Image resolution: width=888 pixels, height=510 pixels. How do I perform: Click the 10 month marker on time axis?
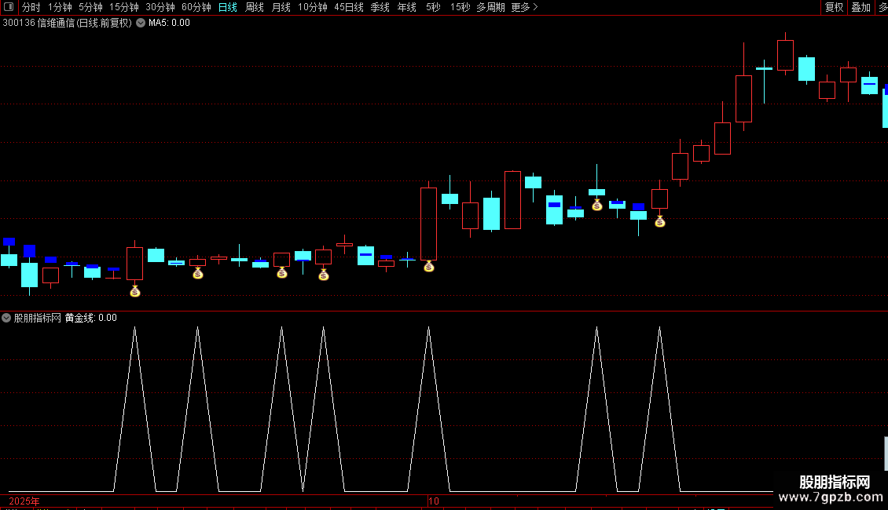pyautogui.click(x=434, y=501)
